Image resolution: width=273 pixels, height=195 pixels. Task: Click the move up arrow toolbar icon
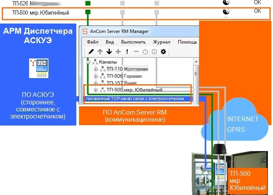[100, 51]
